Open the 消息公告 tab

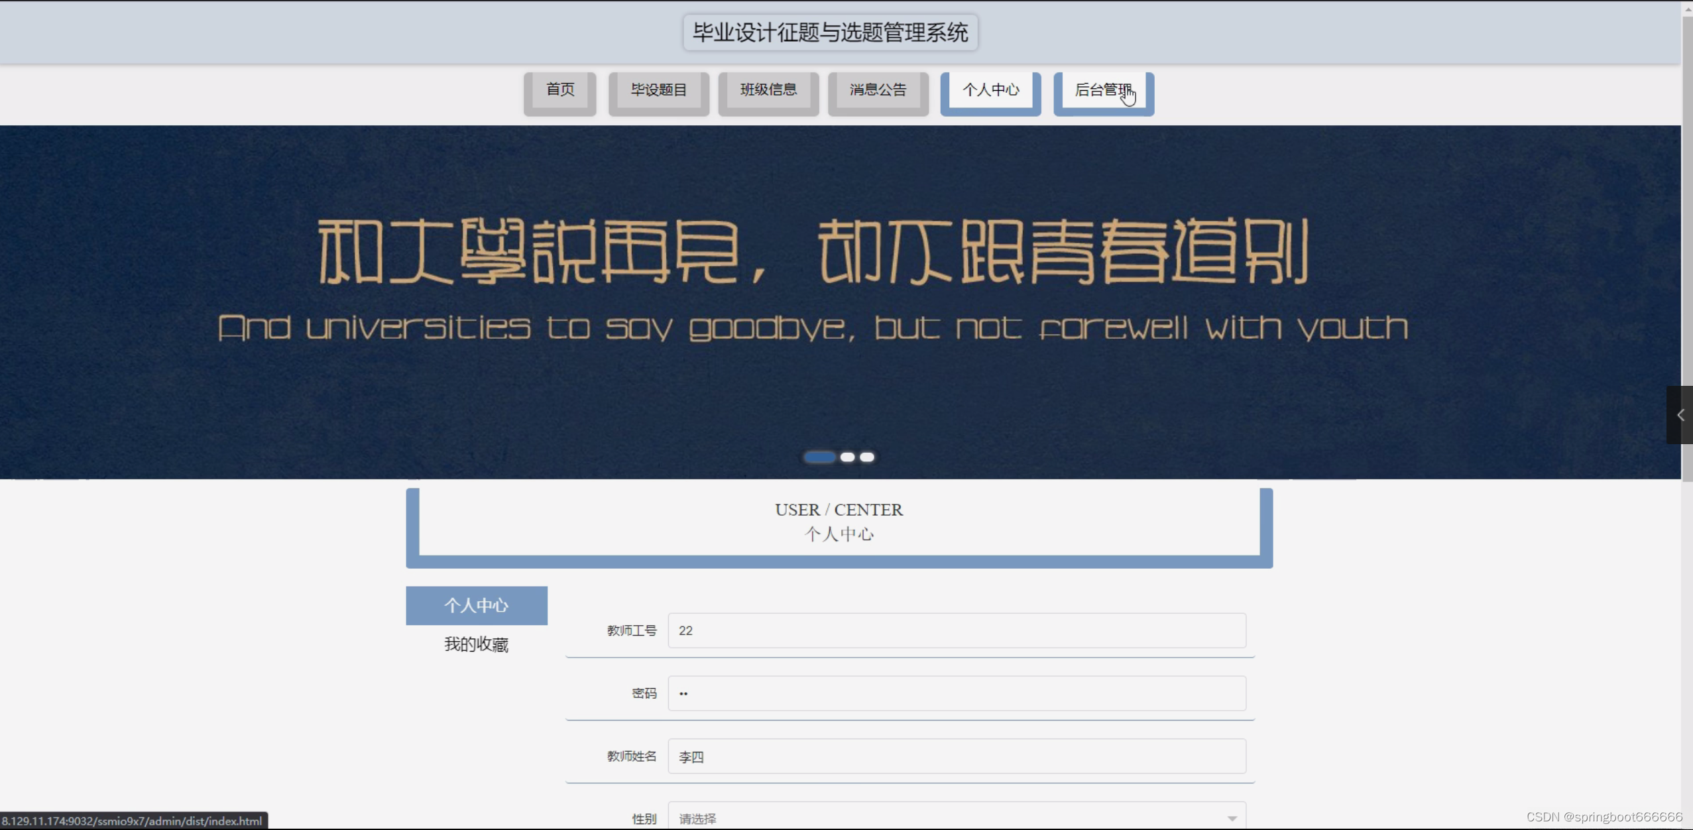click(878, 90)
